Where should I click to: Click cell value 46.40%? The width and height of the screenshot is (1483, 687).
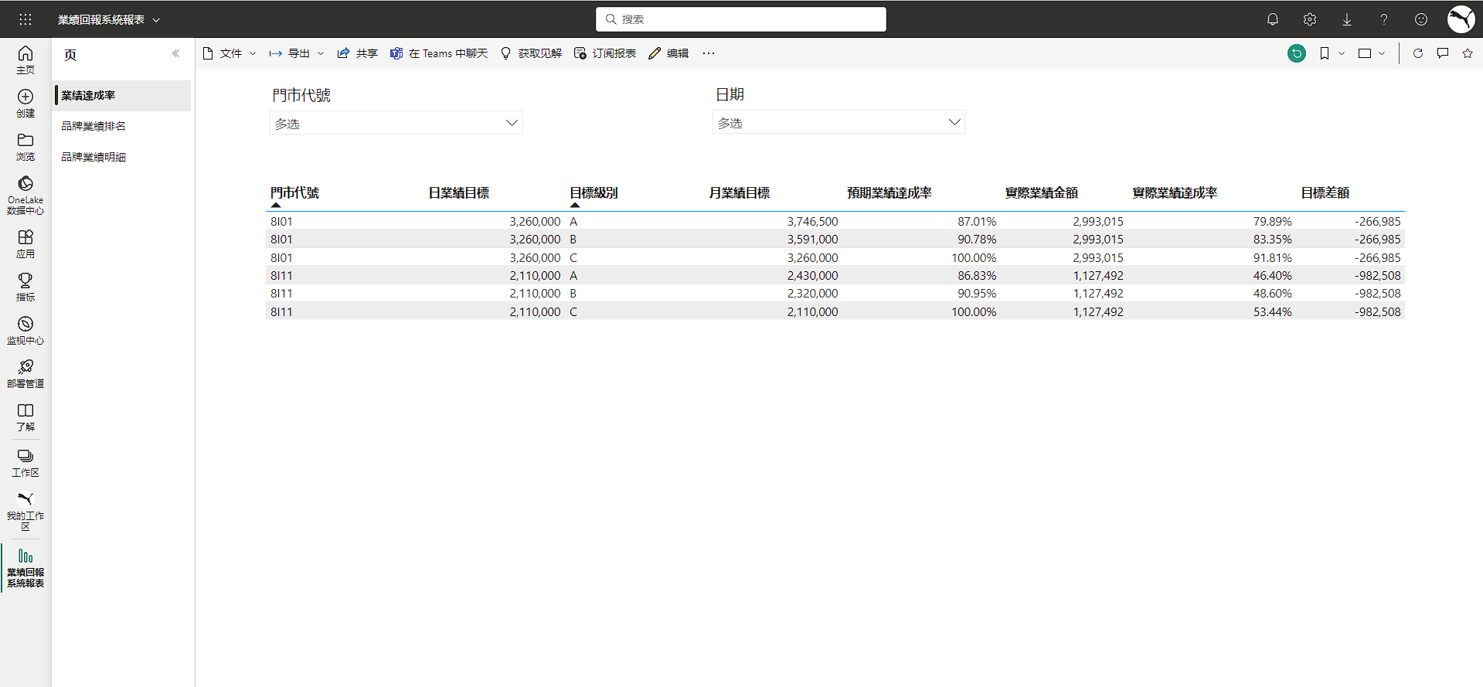click(x=1272, y=276)
